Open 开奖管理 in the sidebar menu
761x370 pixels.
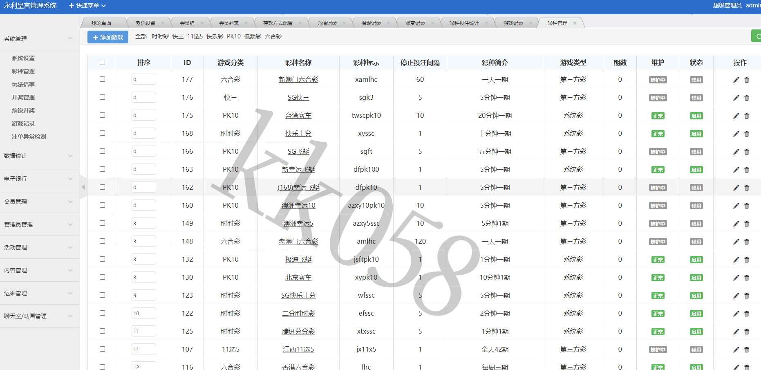[x=23, y=97]
